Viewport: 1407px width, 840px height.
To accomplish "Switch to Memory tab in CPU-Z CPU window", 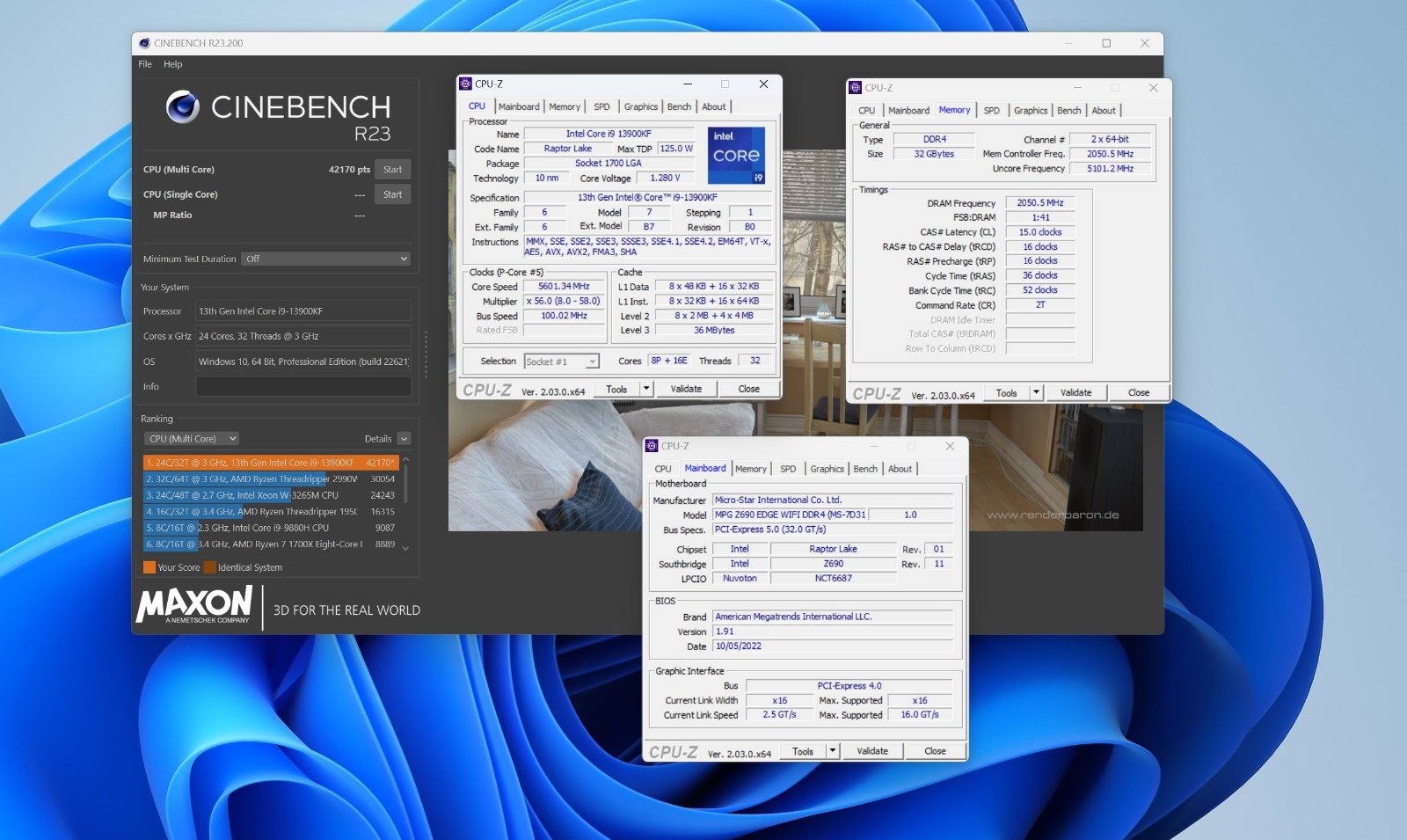I will (x=565, y=106).
